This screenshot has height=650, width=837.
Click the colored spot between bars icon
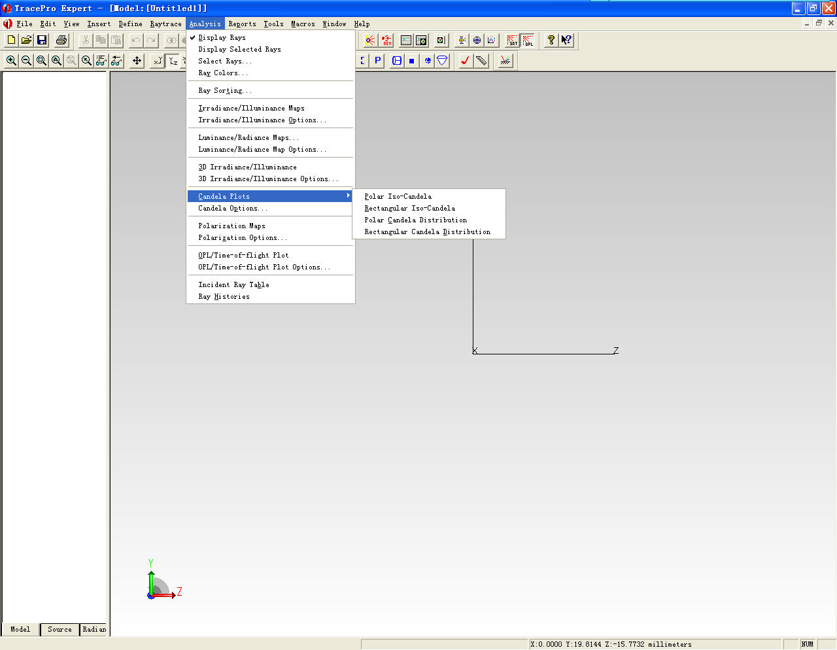tap(462, 41)
